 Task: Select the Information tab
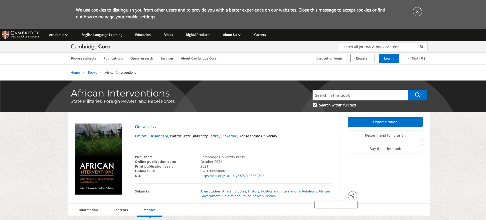click(x=88, y=210)
